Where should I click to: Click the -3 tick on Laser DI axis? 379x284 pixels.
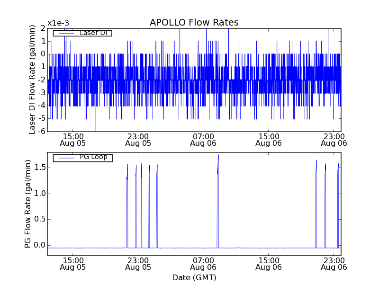click(x=41, y=93)
